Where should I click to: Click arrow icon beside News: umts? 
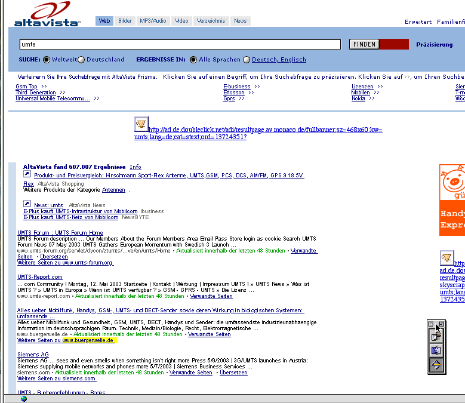tap(27, 204)
